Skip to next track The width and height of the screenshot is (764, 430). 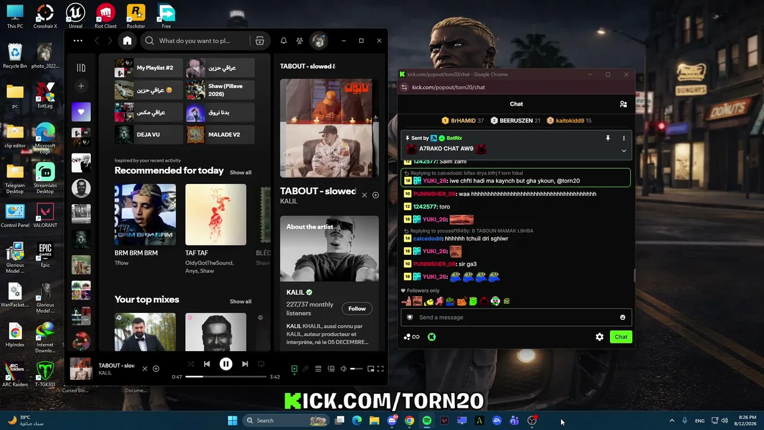click(x=245, y=364)
